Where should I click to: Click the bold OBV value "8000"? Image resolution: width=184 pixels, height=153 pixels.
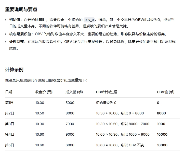coord(161,113)
